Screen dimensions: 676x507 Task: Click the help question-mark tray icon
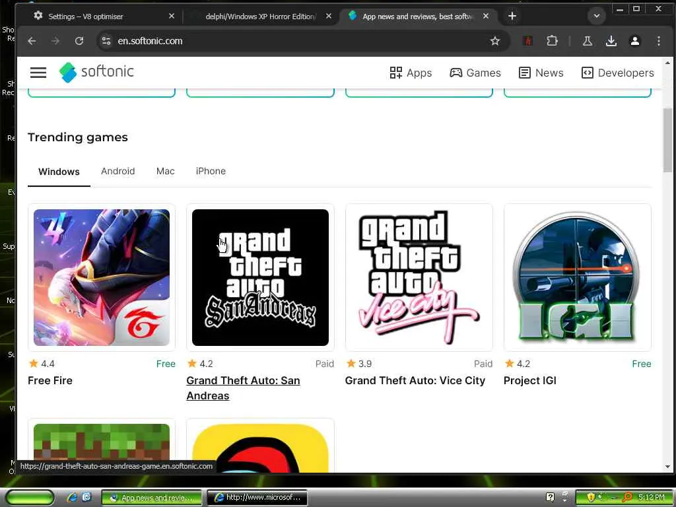[x=550, y=498]
